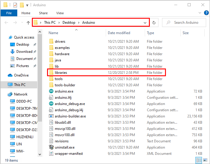Image resolution: width=210 pixels, height=164 pixels.
Task: Expand breadcrumb chevron before This PC
Action: (x=41, y=23)
